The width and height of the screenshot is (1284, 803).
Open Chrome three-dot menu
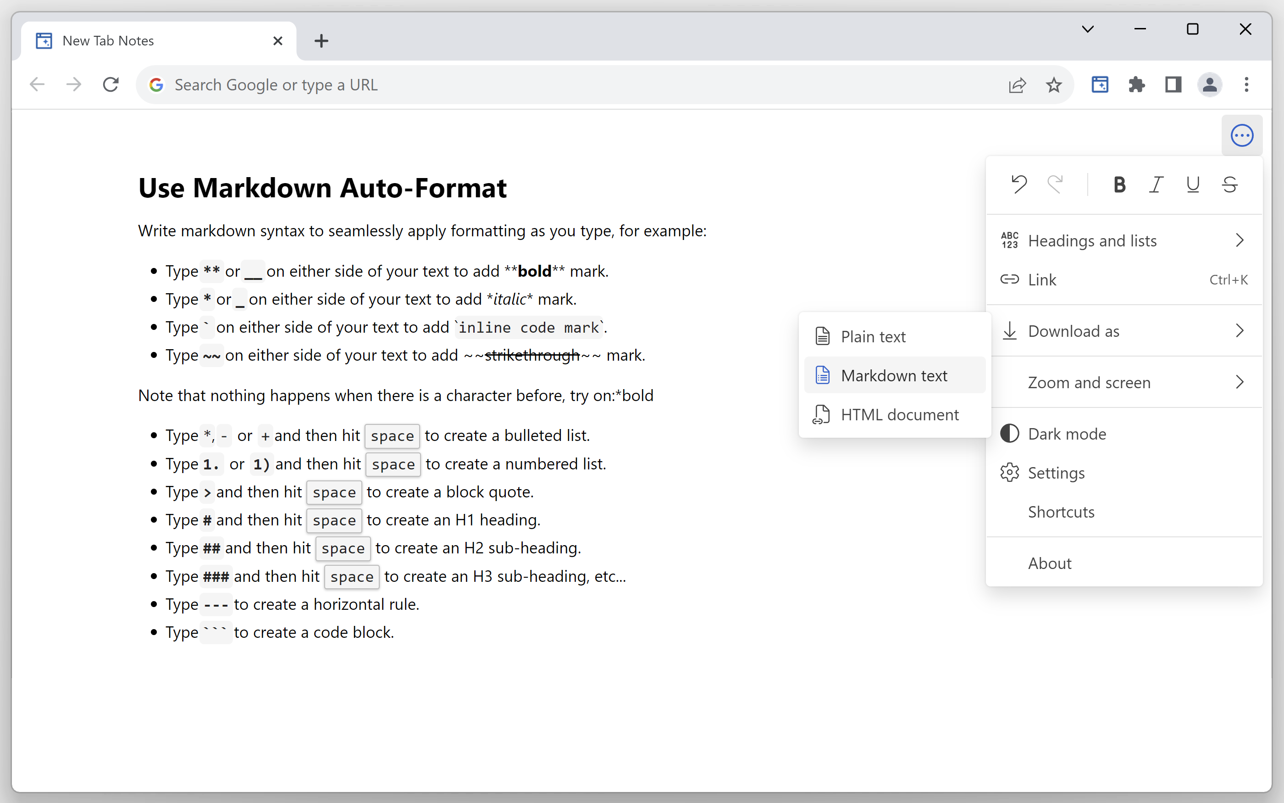(1246, 84)
